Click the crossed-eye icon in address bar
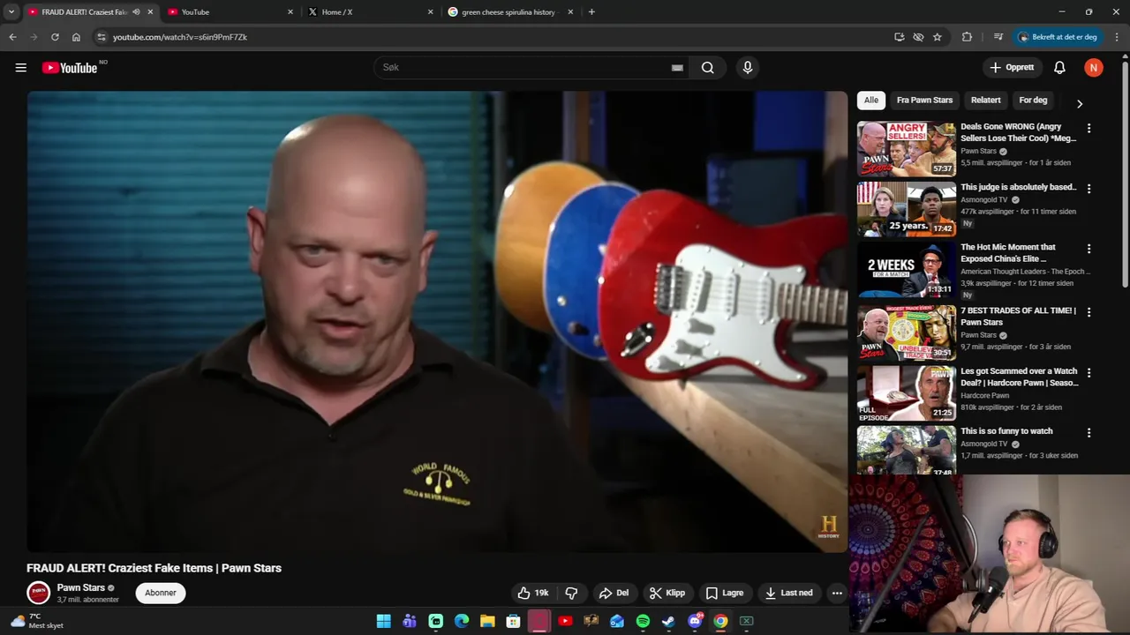The height and width of the screenshot is (635, 1130). pos(918,37)
